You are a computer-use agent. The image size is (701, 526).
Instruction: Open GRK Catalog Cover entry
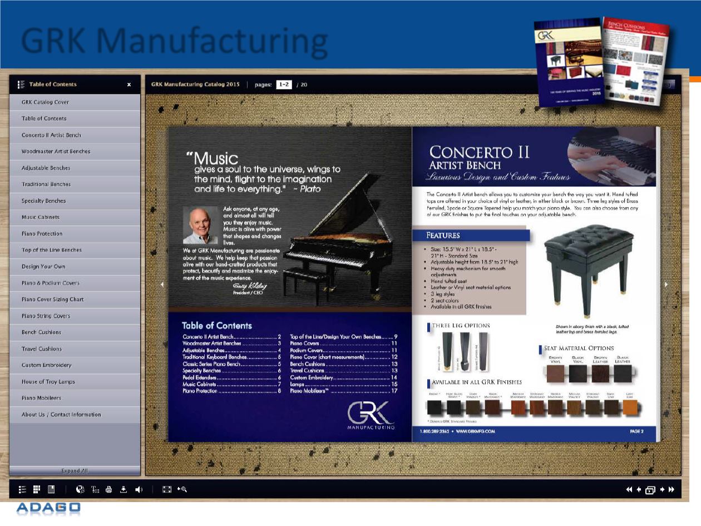[x=75, y=102]
